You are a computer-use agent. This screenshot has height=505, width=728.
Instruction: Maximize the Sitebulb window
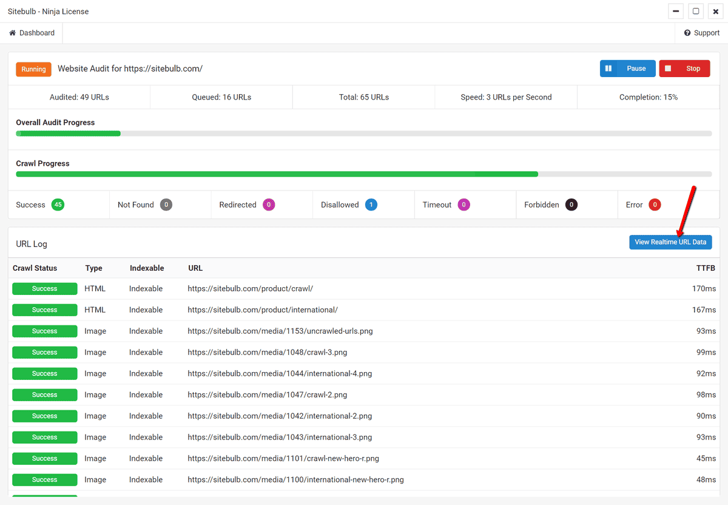696,12
